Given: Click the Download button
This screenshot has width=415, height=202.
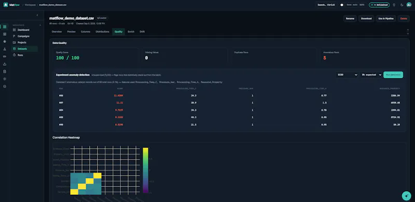Looking at the screenshot, I should point(366,19).
